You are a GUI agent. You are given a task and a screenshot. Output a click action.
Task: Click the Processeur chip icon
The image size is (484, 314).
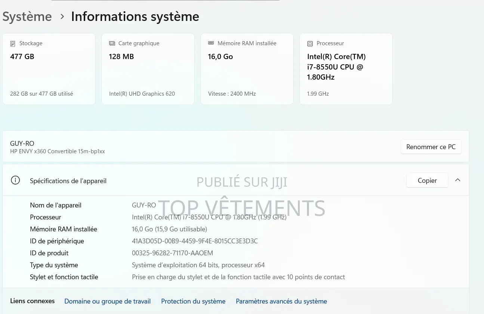(x=310, y=43)
